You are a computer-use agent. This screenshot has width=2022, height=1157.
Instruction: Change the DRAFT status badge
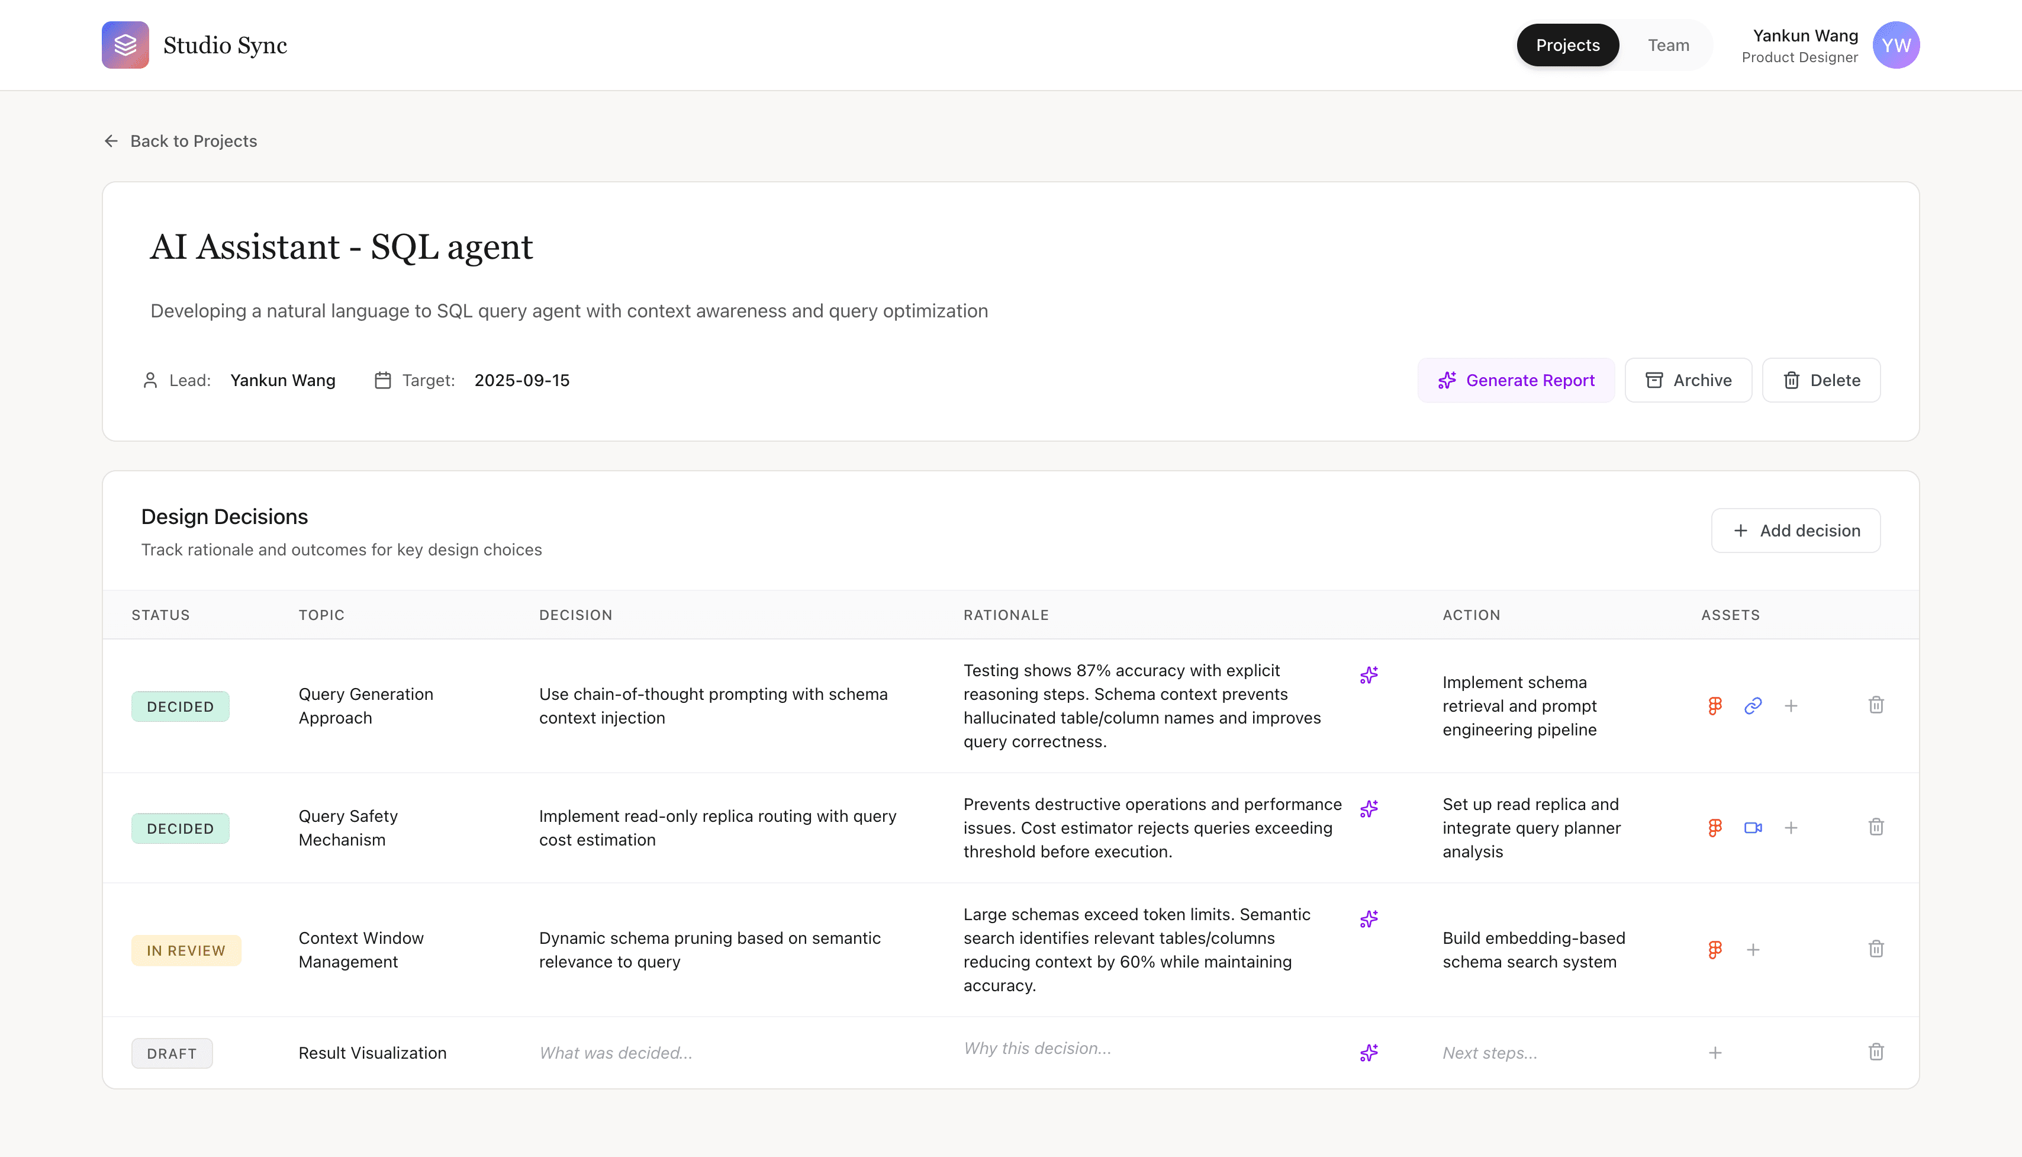coord(172,1053)
